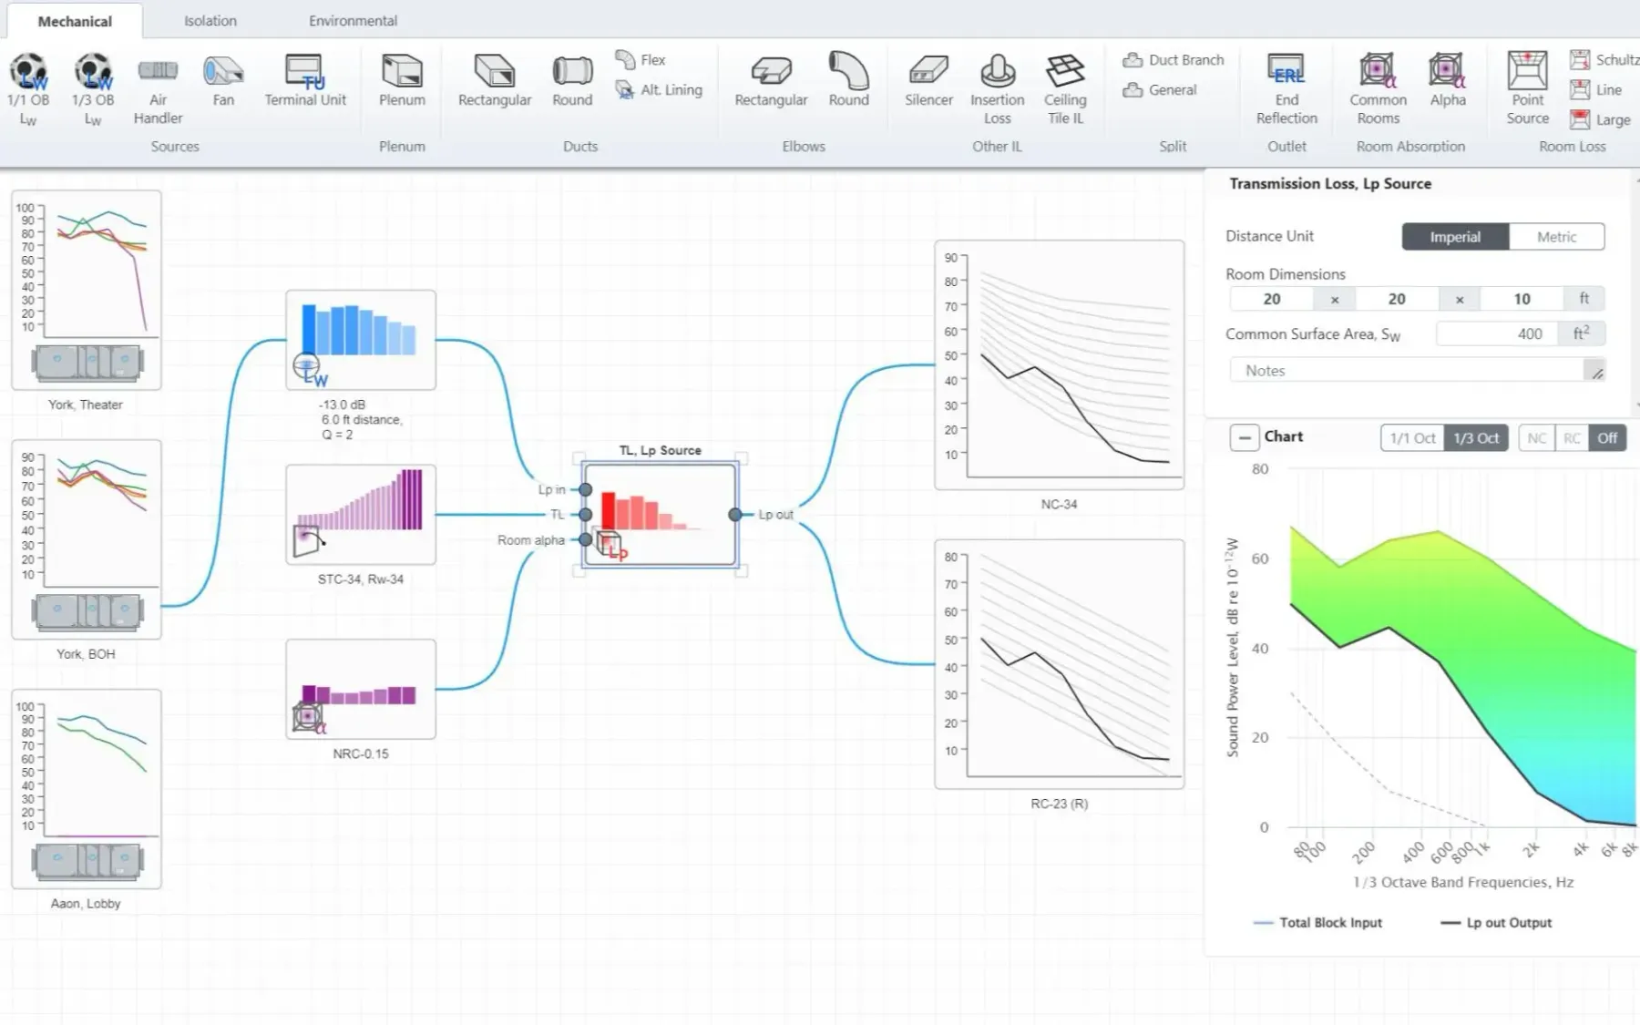The height and width of the screenshot is (1025, 1640).
Task: Switch chart to 1/1 Oct bands
Action: point(1412,438)
